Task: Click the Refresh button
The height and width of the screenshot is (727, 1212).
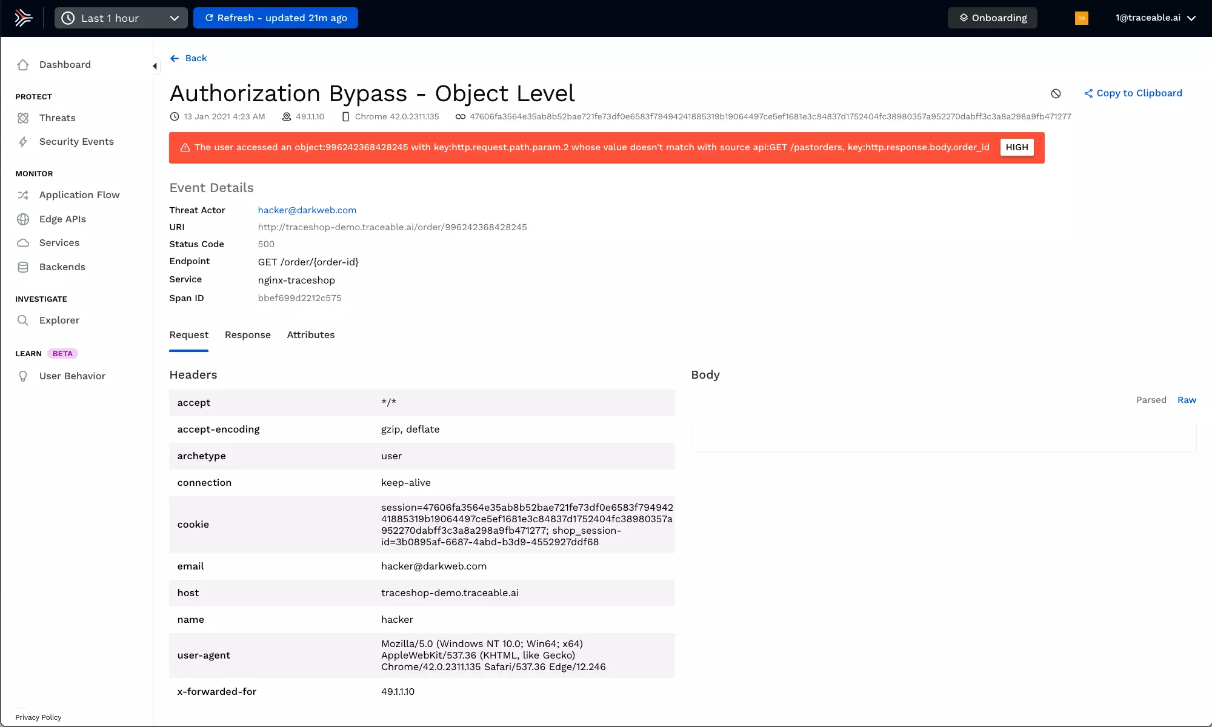Action: tap(275, 18)
